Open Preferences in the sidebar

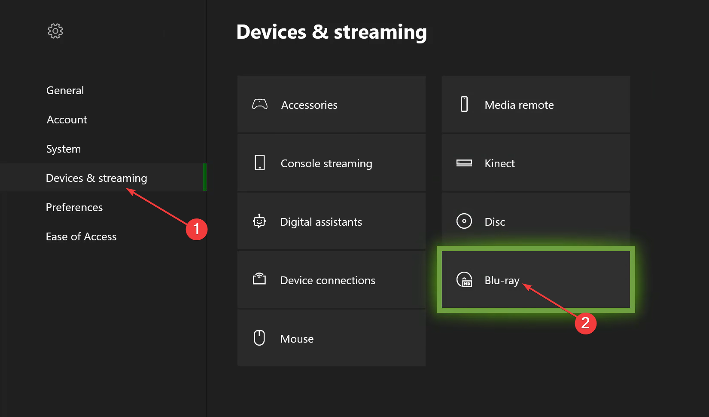click(x=74, y=207)
